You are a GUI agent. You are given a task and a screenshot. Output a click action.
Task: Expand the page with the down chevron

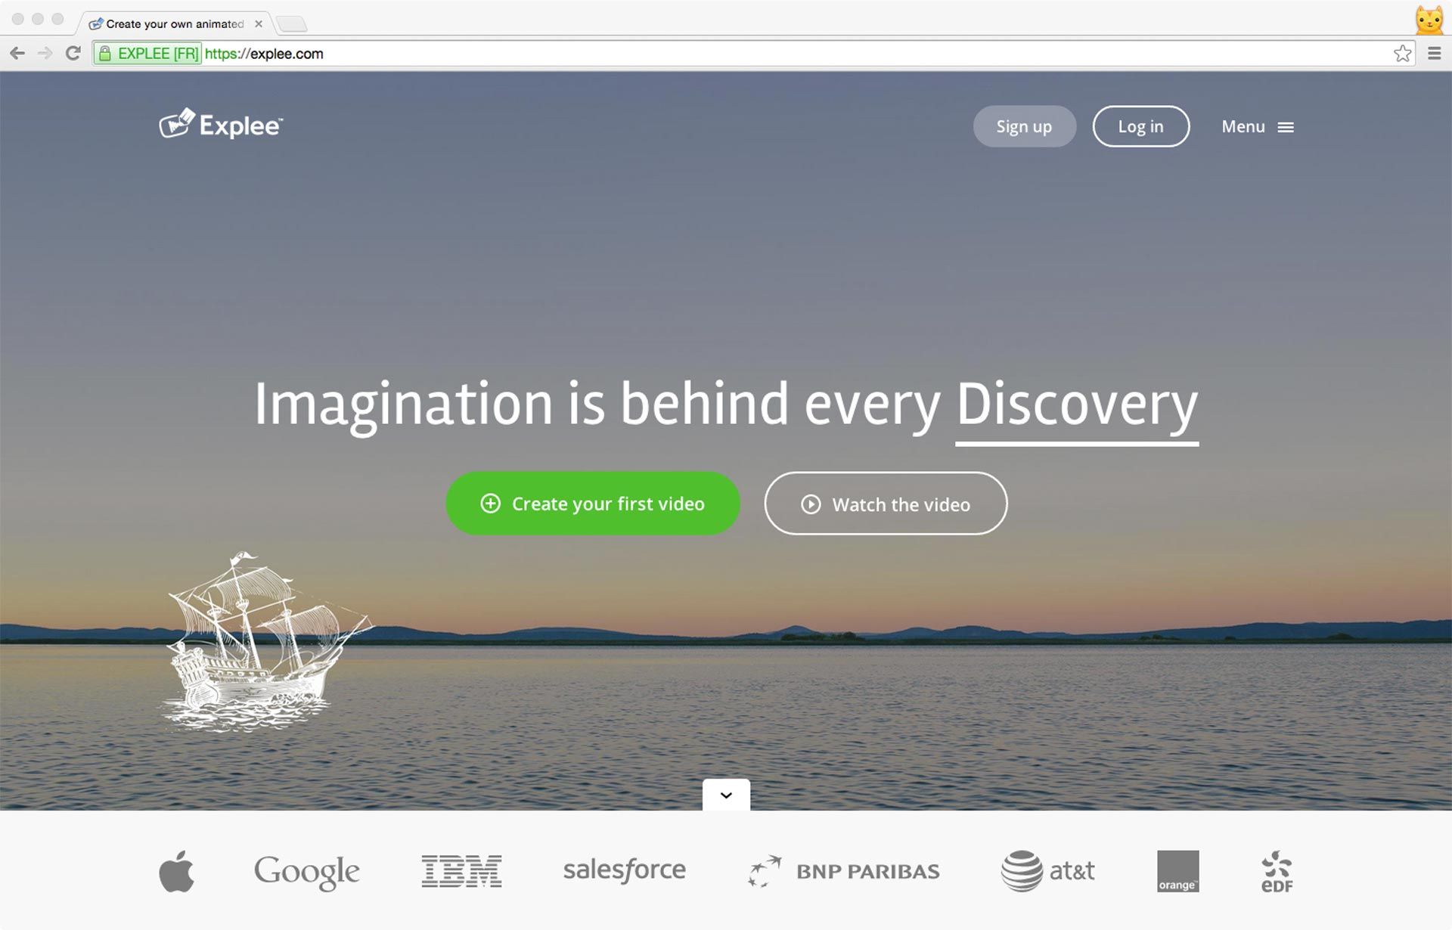pos(725,795)
